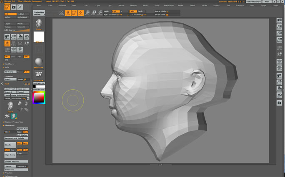This screenshot has width=285, height=177.
Task: Open the Material menu
Action: pyautogui.click(x=133, y=6)
